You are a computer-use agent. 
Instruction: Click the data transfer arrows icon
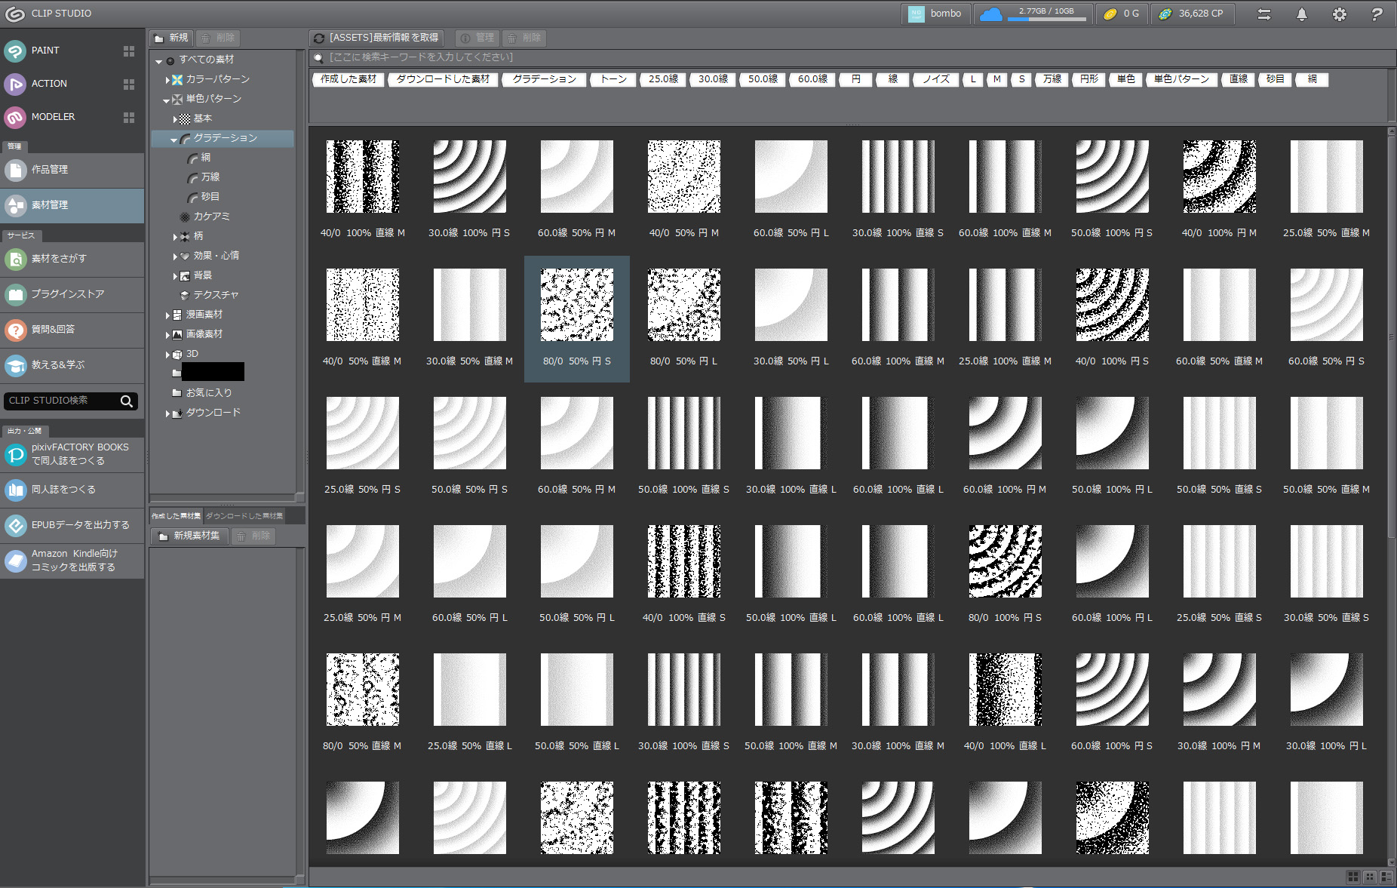[x=1263, y=14]
